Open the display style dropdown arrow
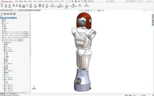This screenshot has width=154, height=96. pyautogui.click(x=93, y=10)
